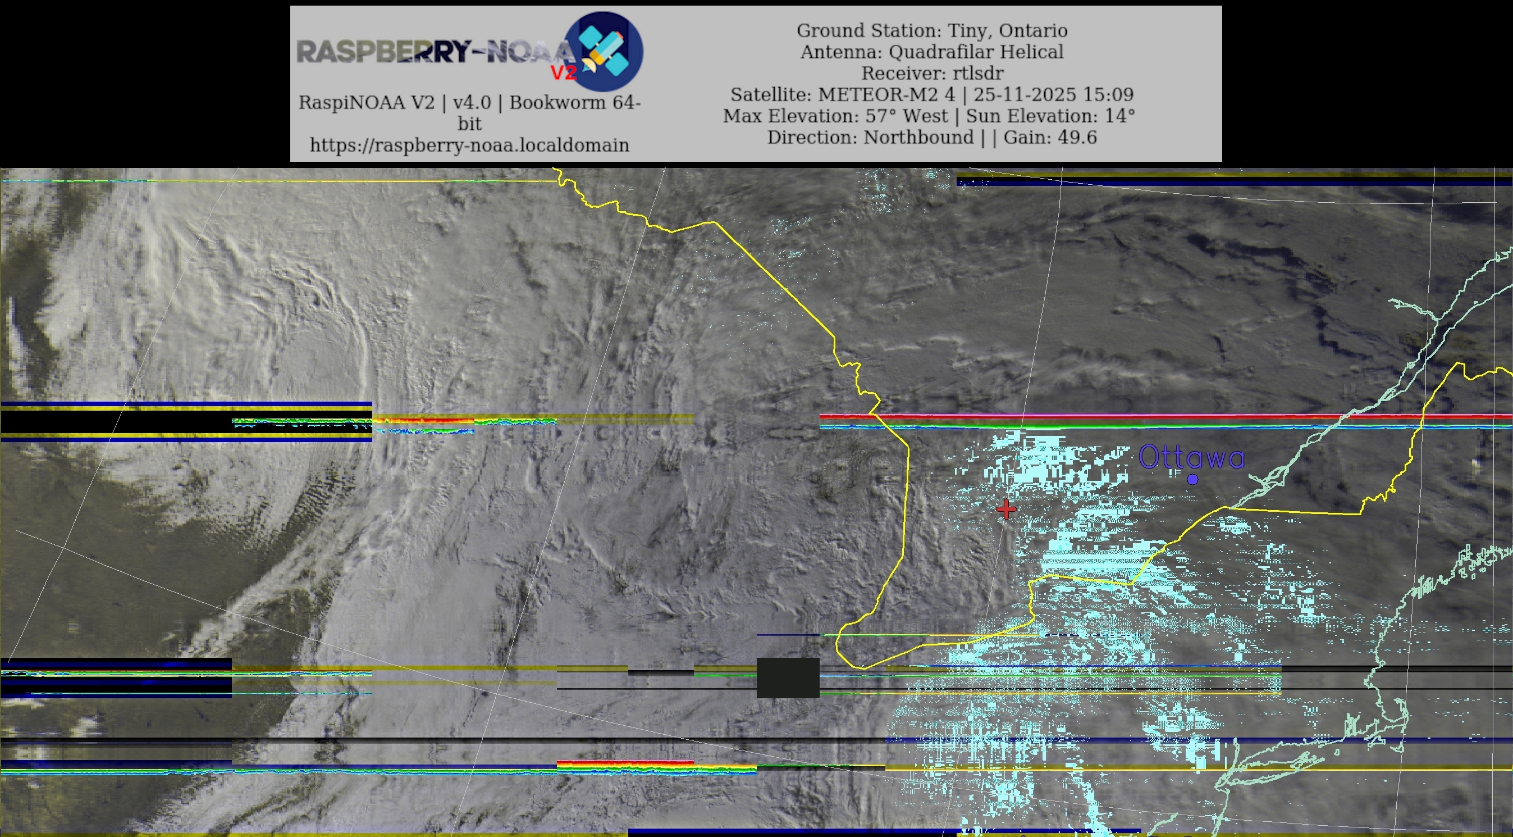Click the Sun Elevation: 14° text
The width and height of the screenshot is (1513, 837).
pos(1050,116)
